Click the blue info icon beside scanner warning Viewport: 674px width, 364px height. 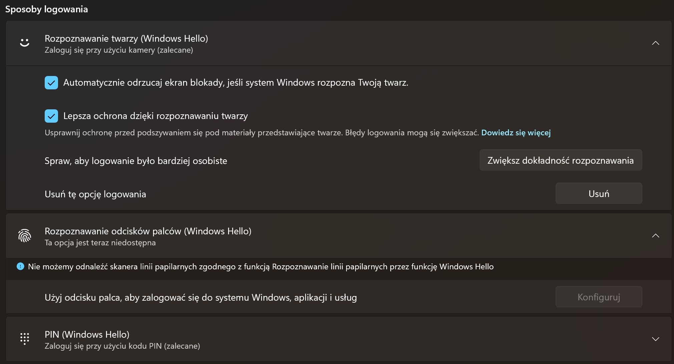[x=20, y=267]
